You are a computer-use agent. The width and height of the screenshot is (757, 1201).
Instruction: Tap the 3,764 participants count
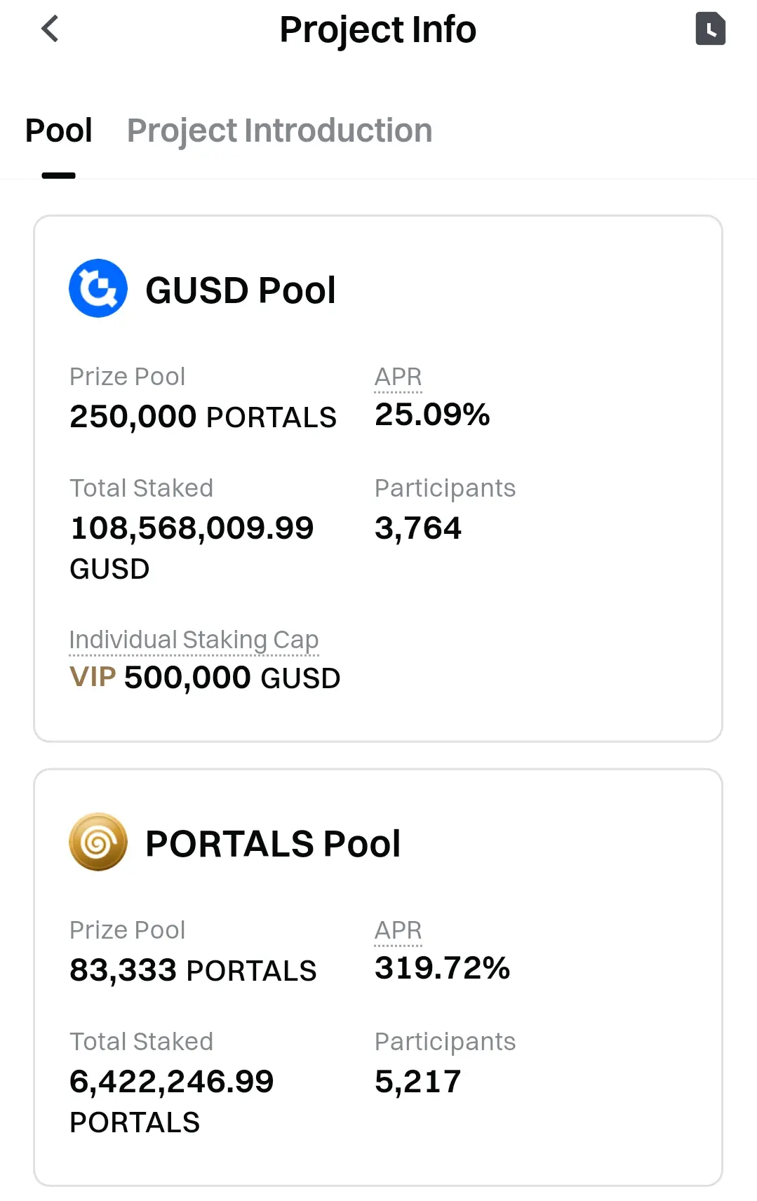(x=418, y=528)
